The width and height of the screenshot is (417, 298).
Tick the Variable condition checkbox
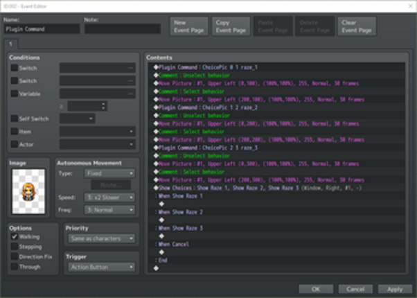click(15, 93)
